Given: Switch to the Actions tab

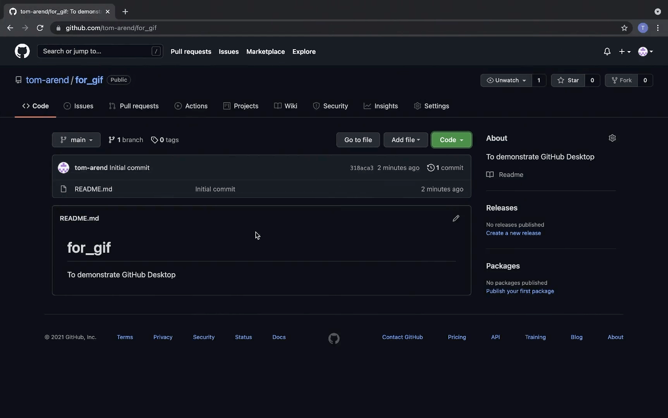Looking at the screenshot, I should pyautogui.click(x=191, y=106).
